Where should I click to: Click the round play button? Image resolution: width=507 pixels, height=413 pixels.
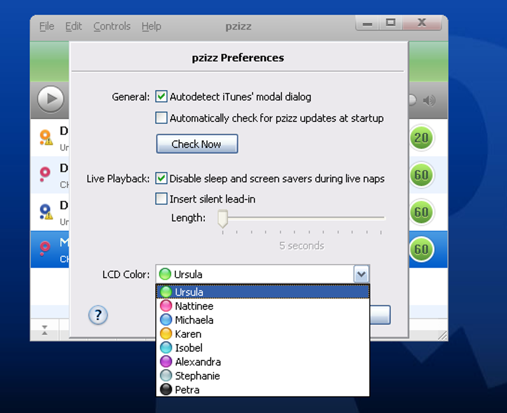coord(51,98)
